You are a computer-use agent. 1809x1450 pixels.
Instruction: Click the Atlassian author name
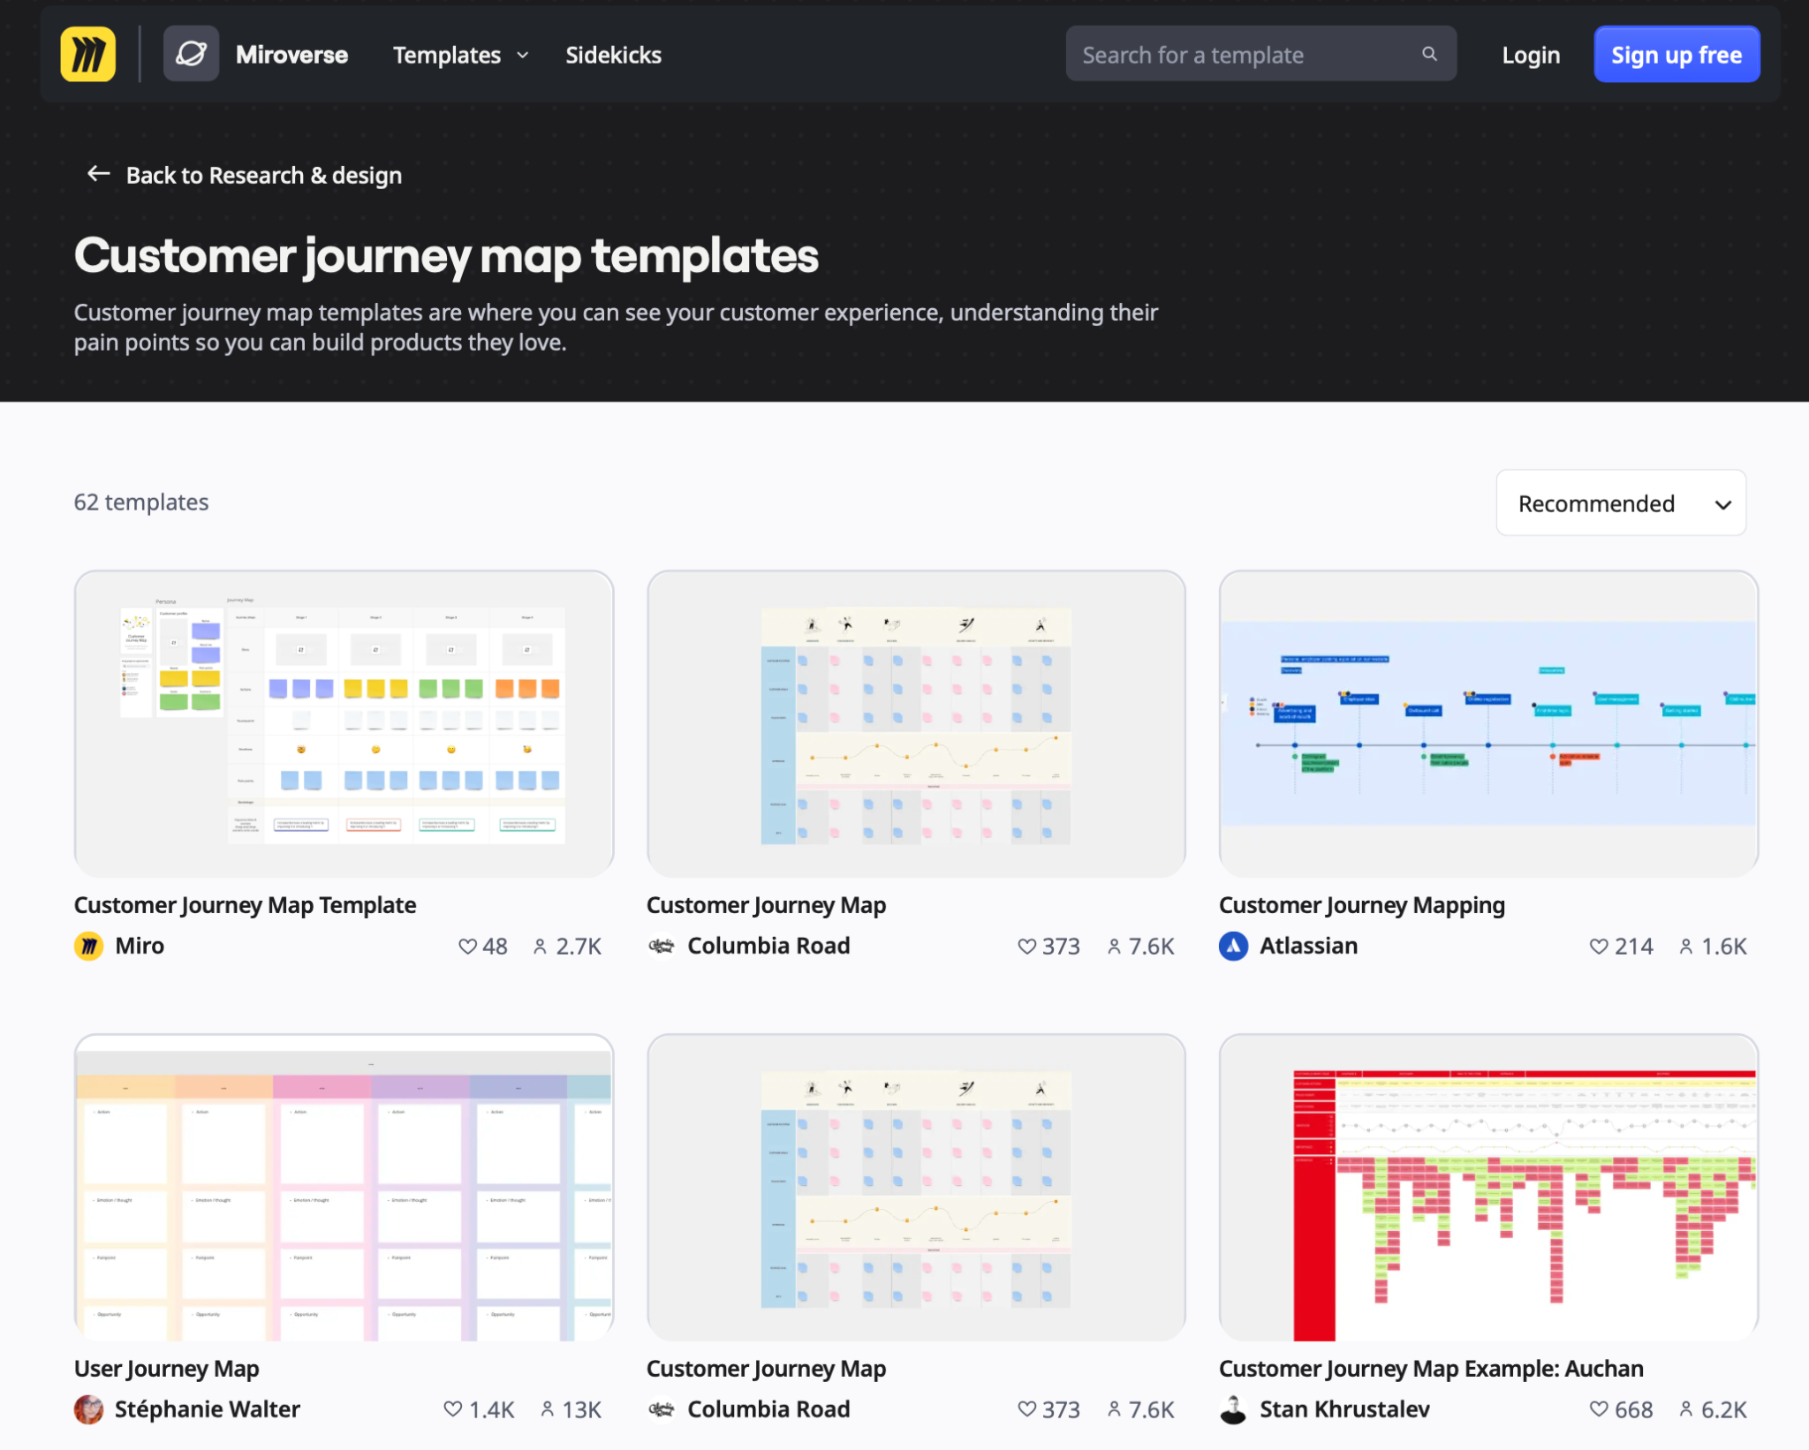(1308, 946)
